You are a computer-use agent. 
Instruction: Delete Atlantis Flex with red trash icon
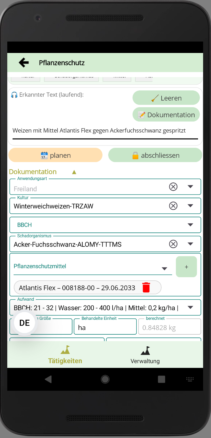tap(146, 288)
